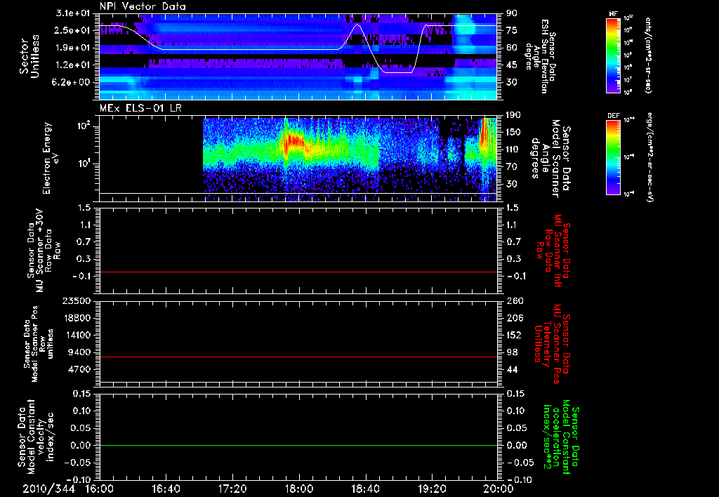Click the 'ESH Sun Elevation Angle degree' label
This screenshot has height=497, width=719.
pyautogui.click(x=541, y=56)
